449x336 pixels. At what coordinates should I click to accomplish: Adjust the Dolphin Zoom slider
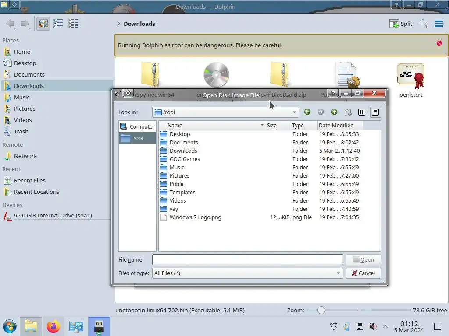[321, 310]
